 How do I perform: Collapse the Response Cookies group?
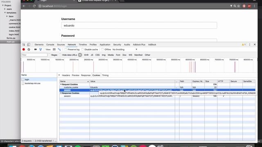pyautogui.click(x=61, y=93)
